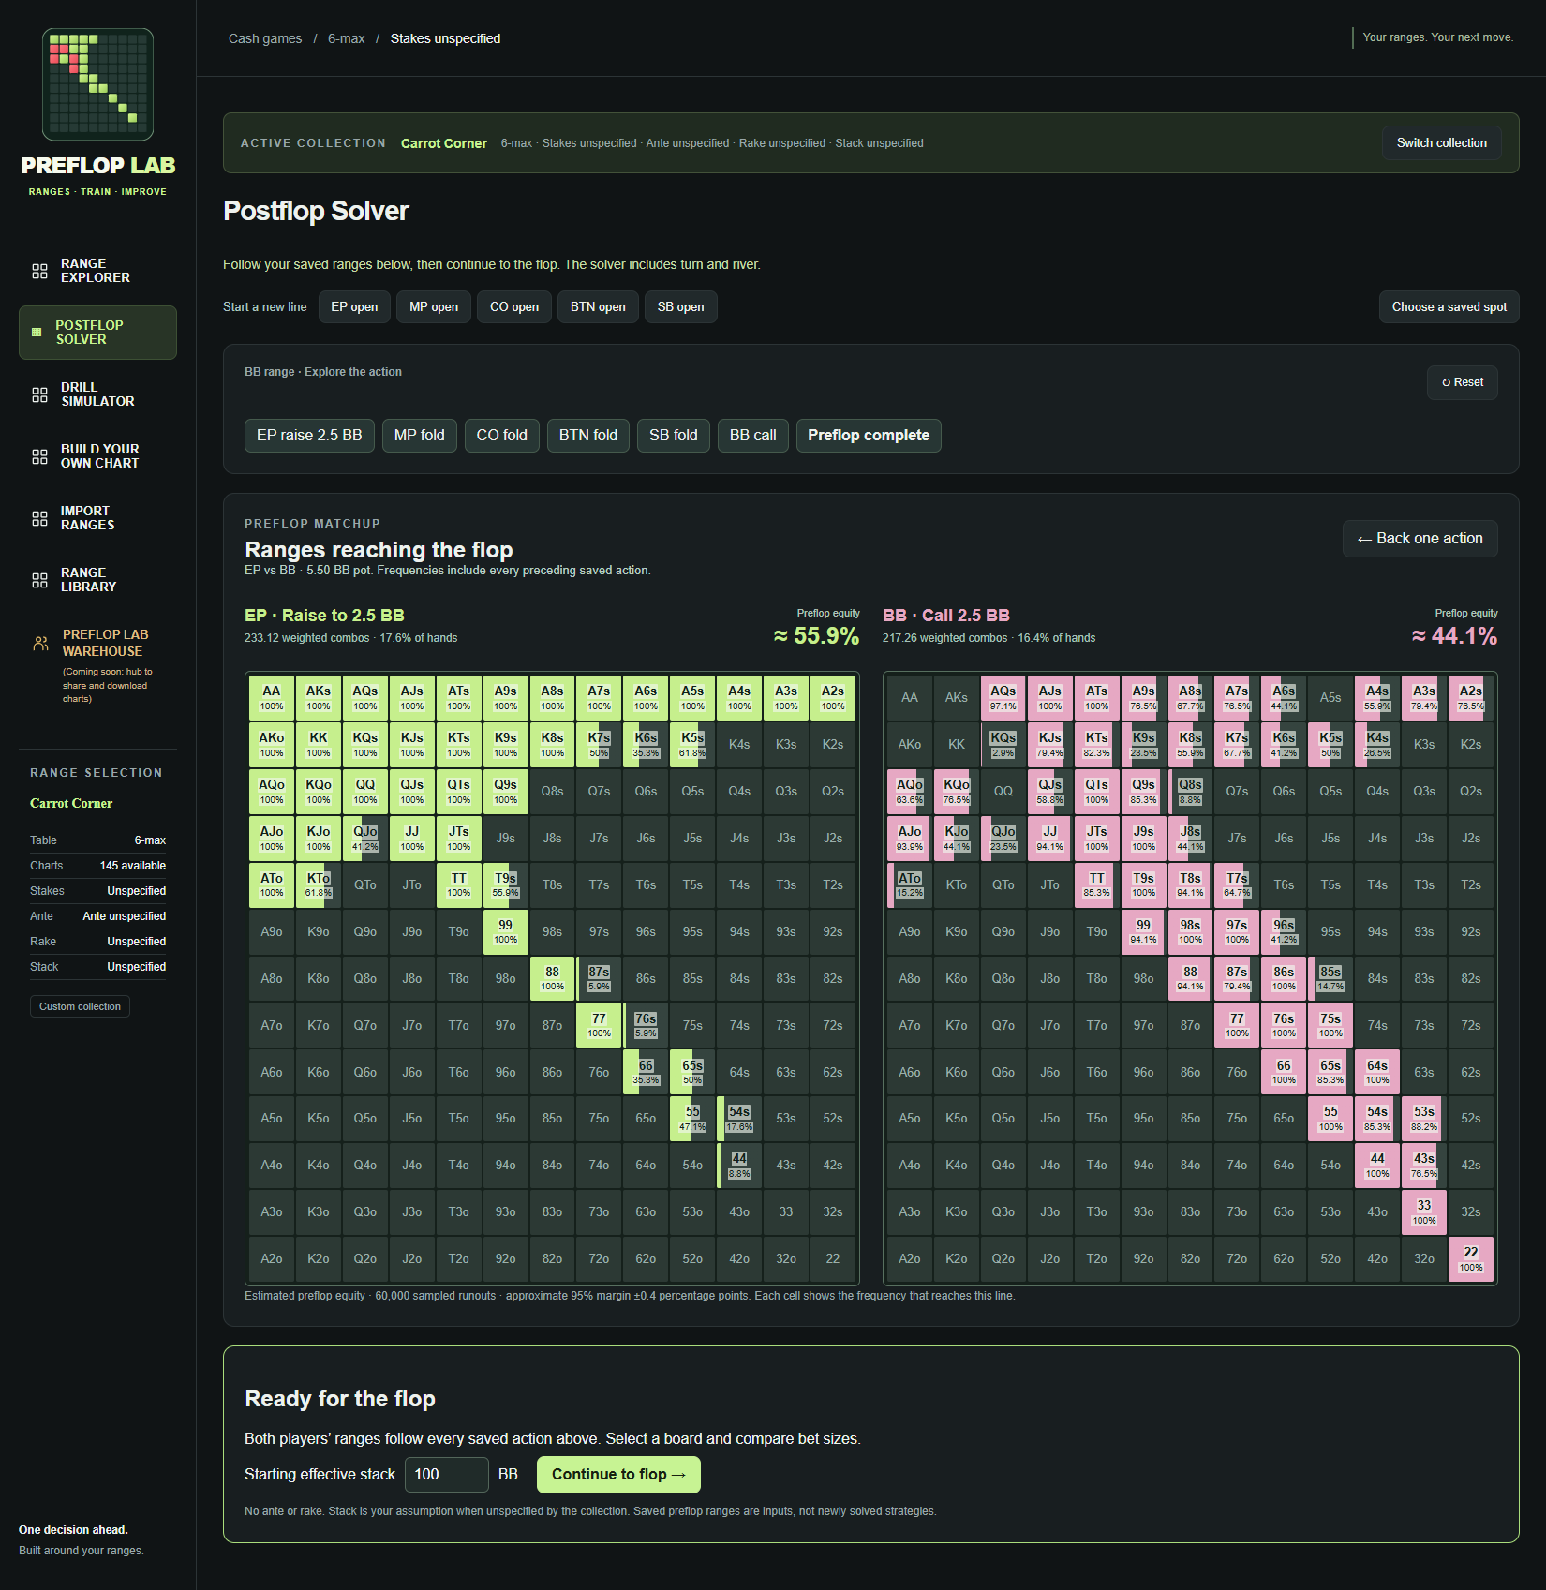Click Custom collection button
Viewport: 1546px width, 1590px height.
(80, 1006)
